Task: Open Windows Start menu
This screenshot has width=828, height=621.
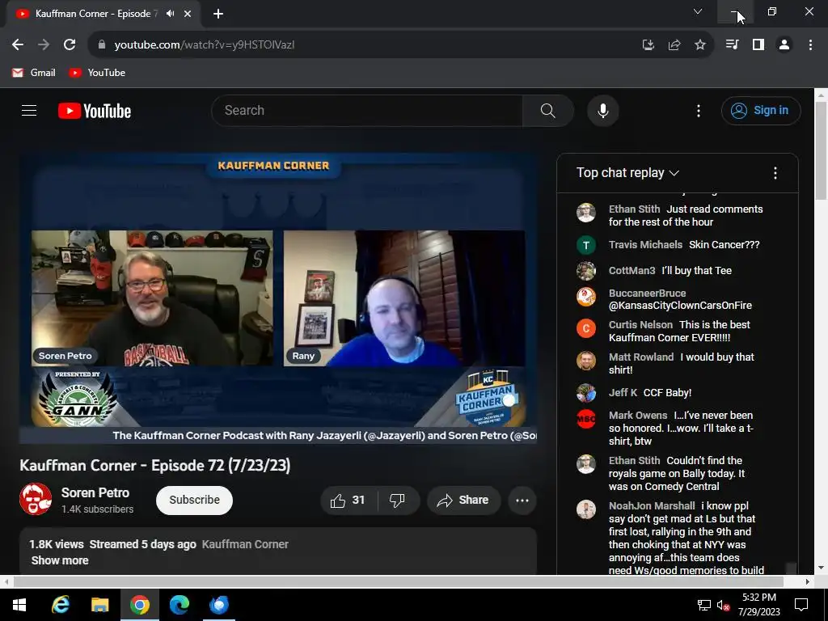Action: [19, 605]
